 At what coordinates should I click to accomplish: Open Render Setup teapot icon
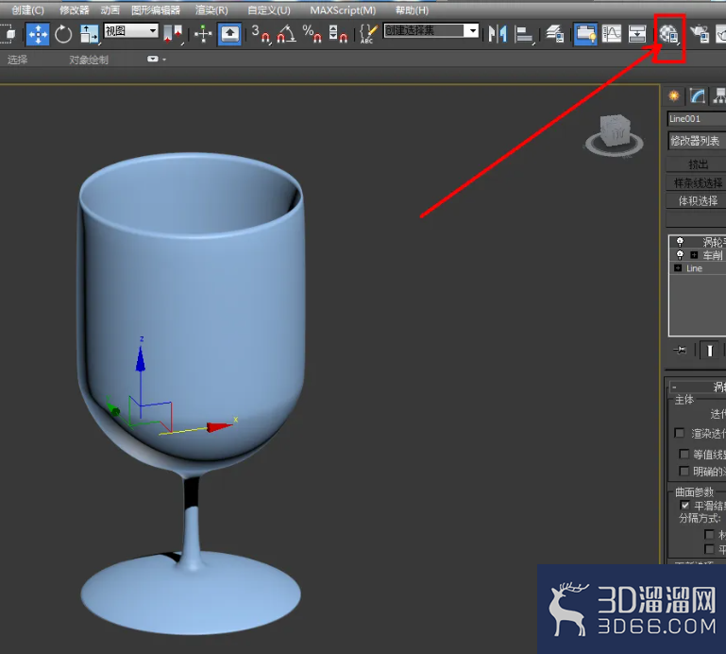click(700, 34)
